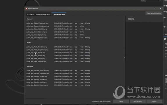Click png format in Speaker_Emissive row
The height and width of the screenshot is (105, 167).
click(76, 85)
